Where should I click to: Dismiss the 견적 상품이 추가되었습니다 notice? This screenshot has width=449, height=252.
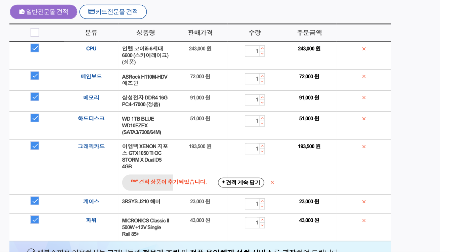tap(272, 182)
